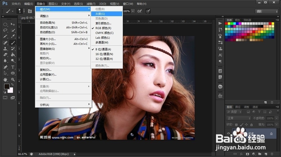Select the Ellipse shape tool
281x157 pixels.
click(x=13, y=73)
